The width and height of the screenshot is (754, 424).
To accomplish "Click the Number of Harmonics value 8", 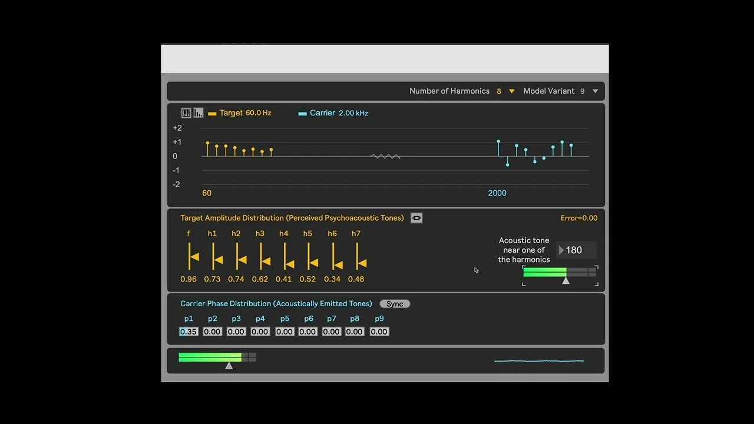I will pyautogui.click(x=499, y=91).
